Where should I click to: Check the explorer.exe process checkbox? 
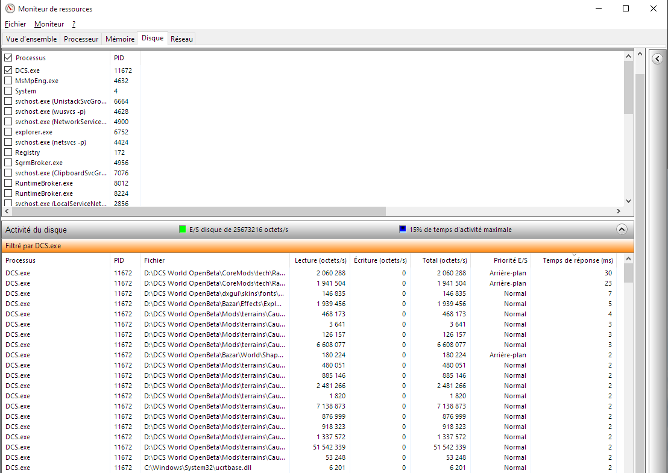click(x=8, y=131)
